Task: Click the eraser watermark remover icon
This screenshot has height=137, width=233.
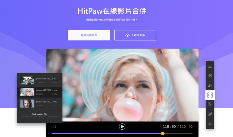Action: point(210,123)
